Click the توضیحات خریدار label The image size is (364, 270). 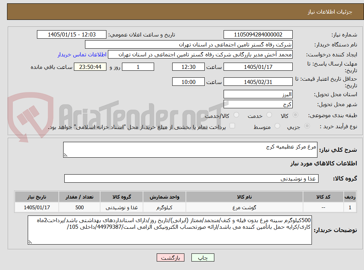pos(336,230)
